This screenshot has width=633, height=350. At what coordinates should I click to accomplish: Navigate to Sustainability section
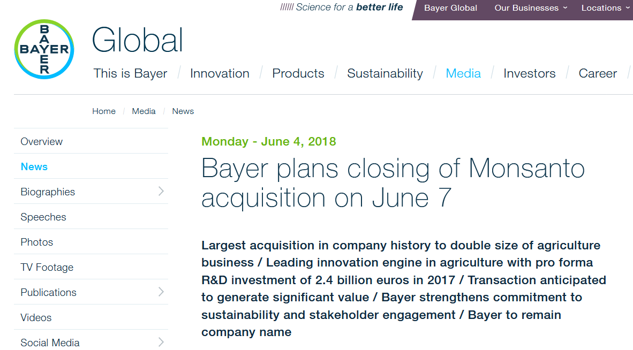(x=385, y=73)
